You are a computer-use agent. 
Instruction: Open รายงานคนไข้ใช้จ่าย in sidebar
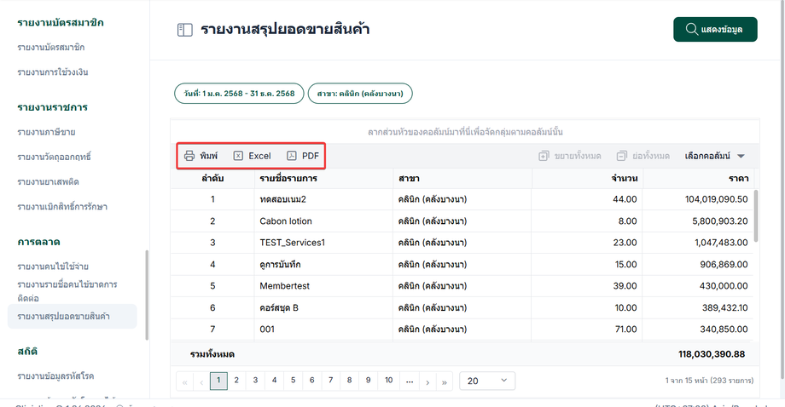pos(53,267)
